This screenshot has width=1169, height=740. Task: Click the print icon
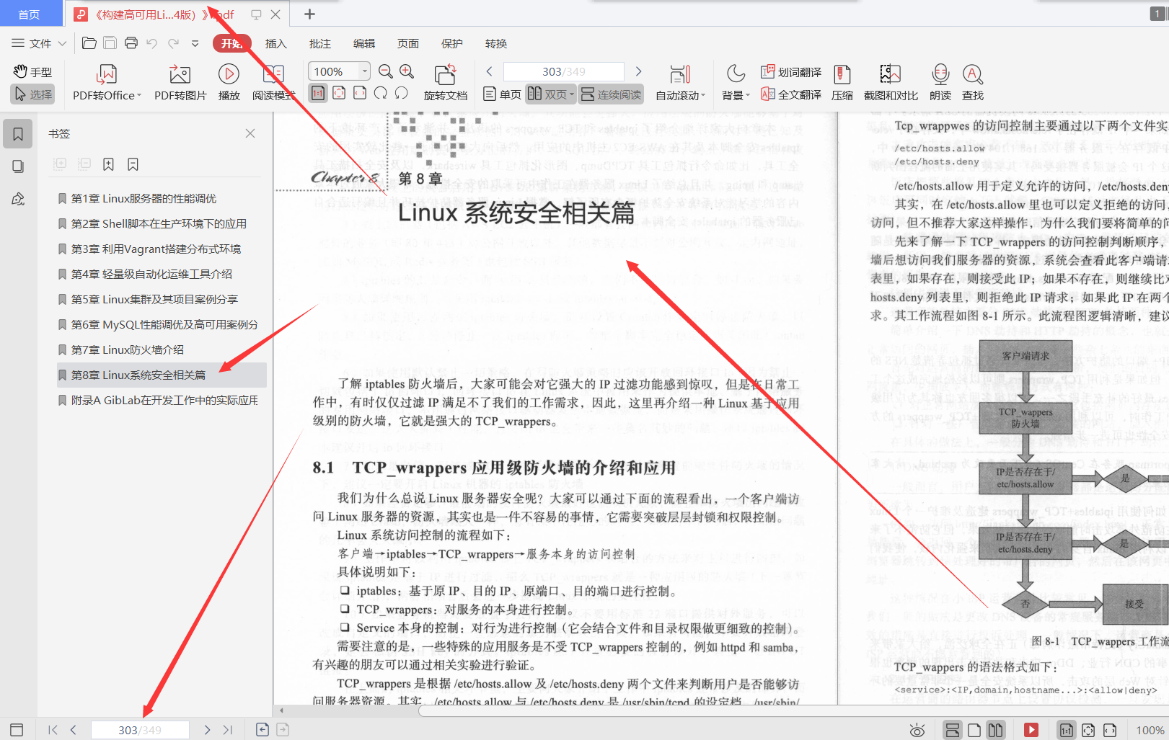click(131, 43)
